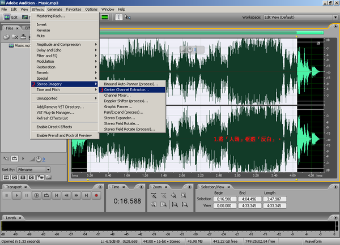
Task: Click Zoom to Selection icon
Action: [x=184, y=195]
